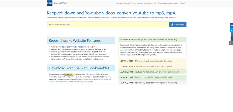Open Download Youtube playlist nav link

pos(167,3)
